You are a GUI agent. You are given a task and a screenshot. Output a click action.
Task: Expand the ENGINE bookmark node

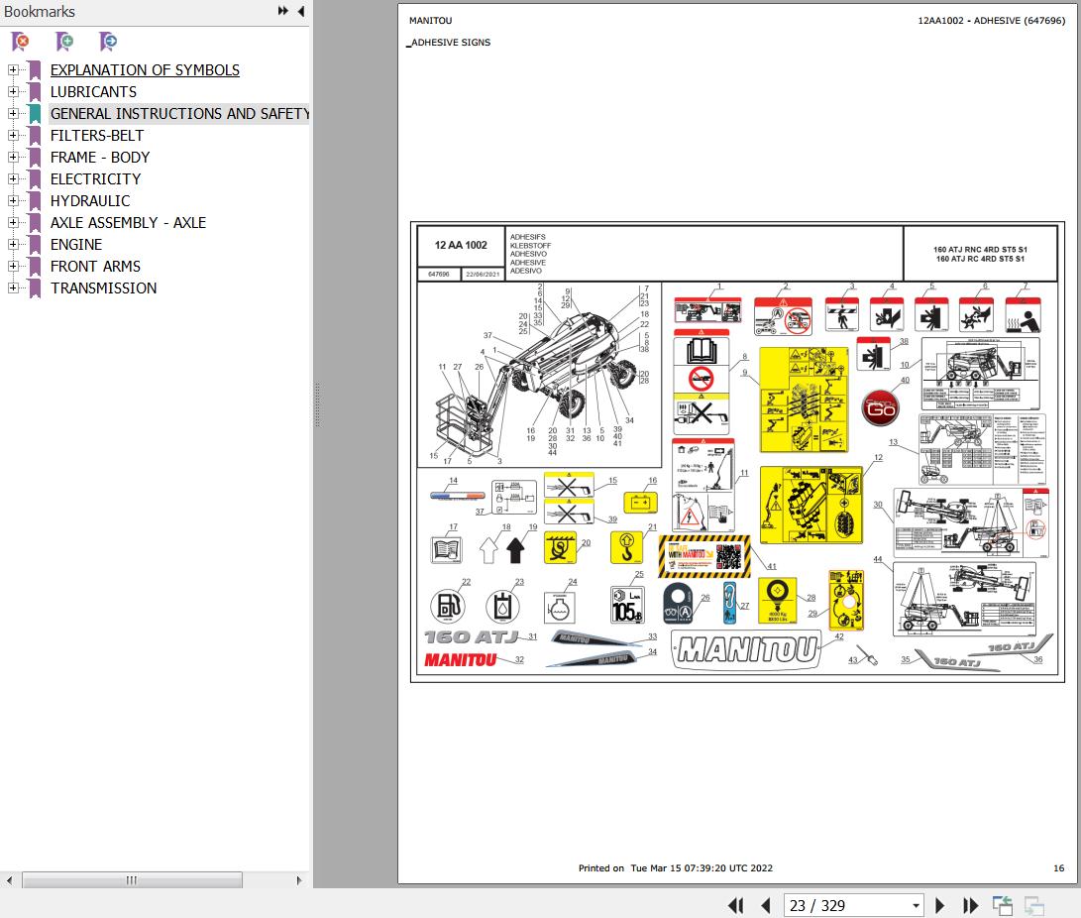click(x=13, y=244)
